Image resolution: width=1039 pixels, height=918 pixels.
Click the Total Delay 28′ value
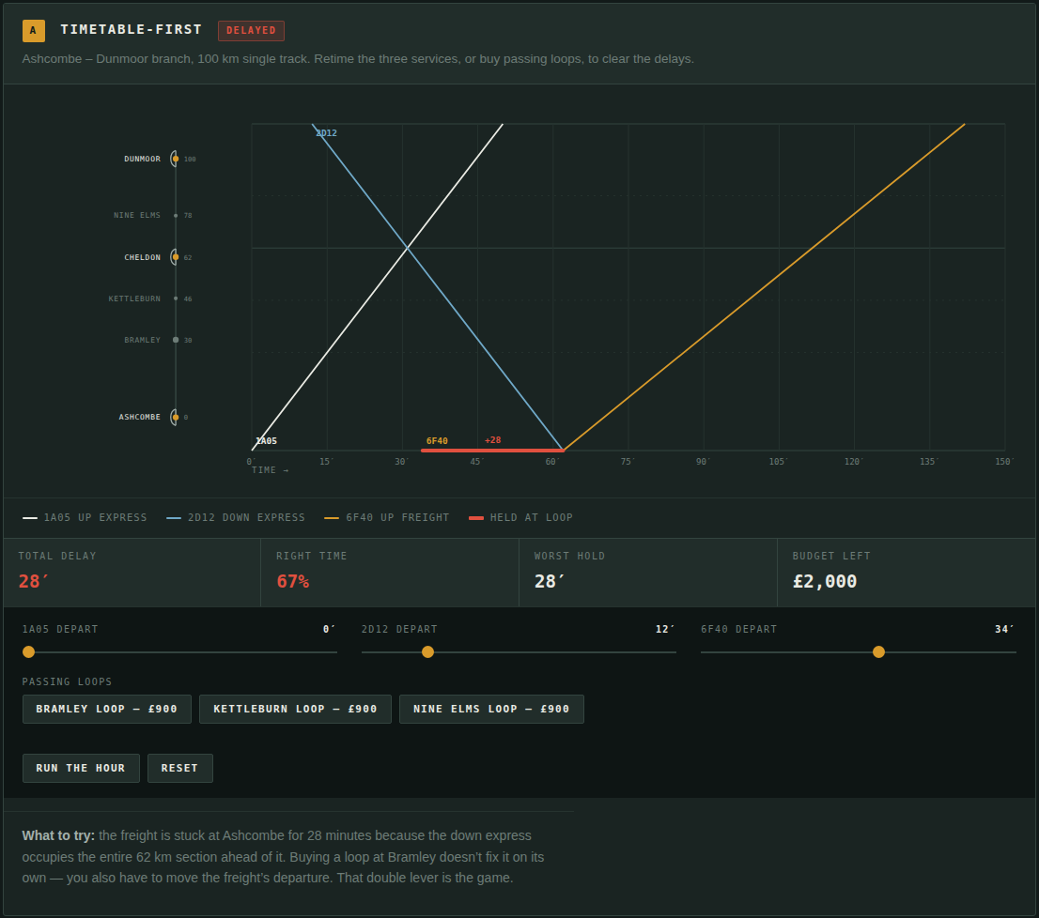coord(33,581)
